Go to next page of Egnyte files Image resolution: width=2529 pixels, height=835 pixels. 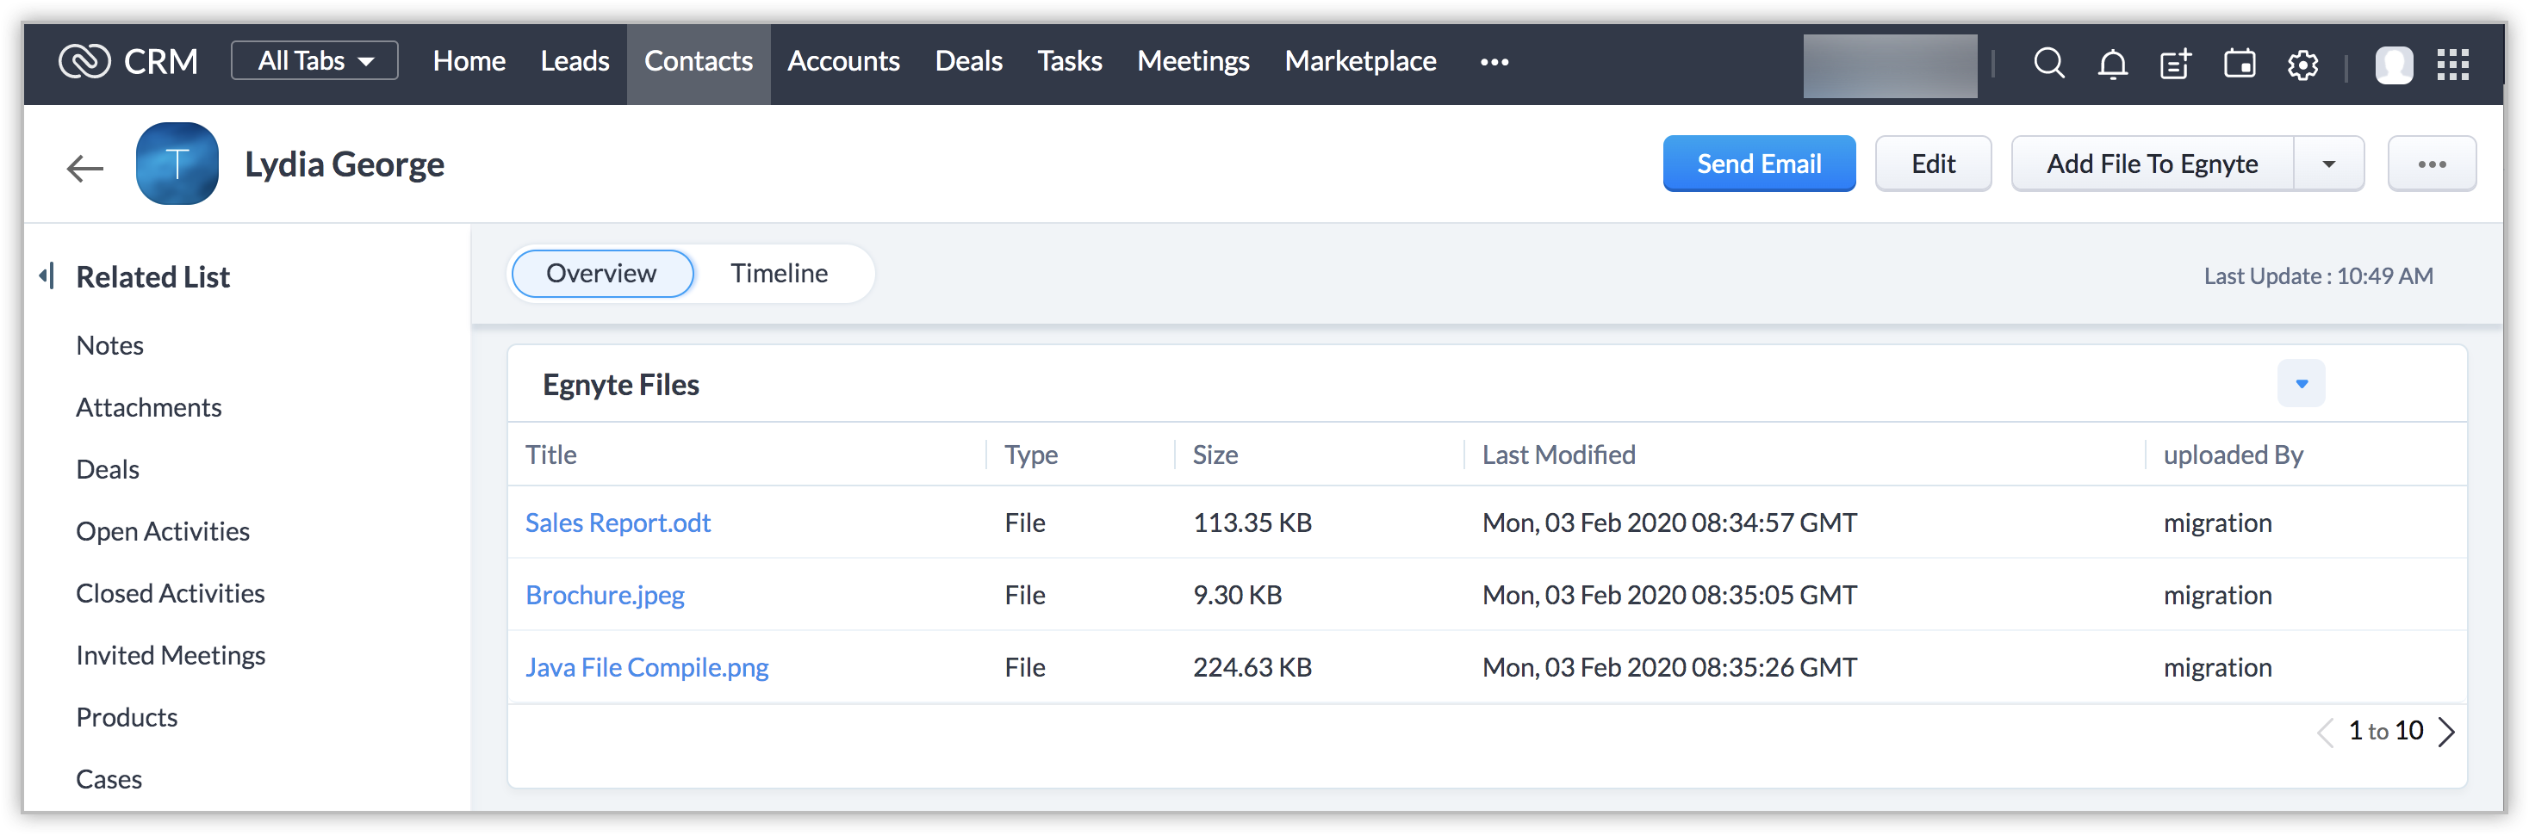pyautogui.click(x=2446, y=732)
